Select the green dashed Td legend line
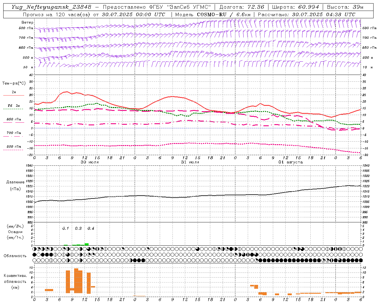 tap(13, 109)
